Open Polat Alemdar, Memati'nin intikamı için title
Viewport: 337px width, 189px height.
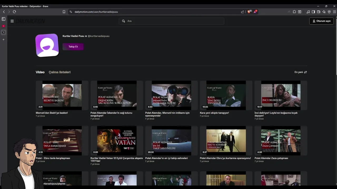pyautogui.click(x=167, y=114)
